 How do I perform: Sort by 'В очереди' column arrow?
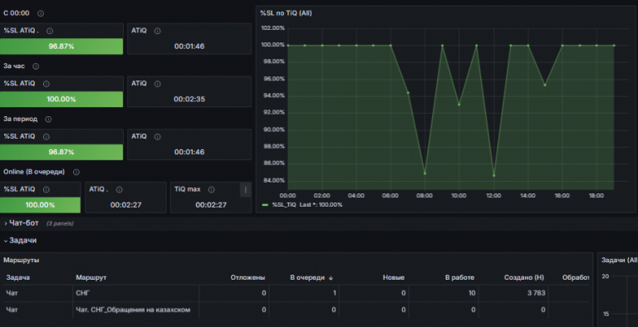click(331, 278)
